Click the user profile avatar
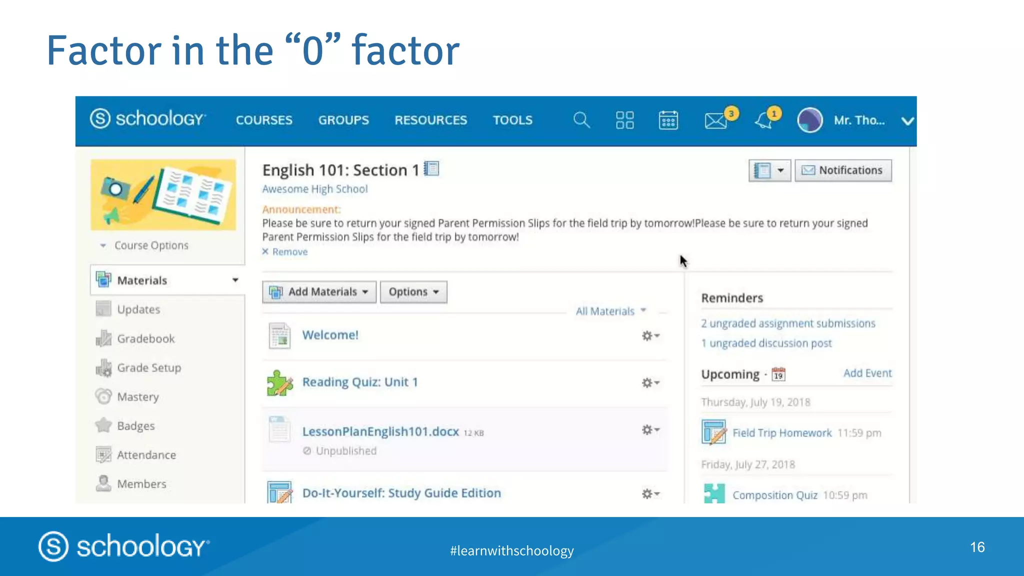The height and width of the screenshot is (576, 1024). [x=809, y=120]
